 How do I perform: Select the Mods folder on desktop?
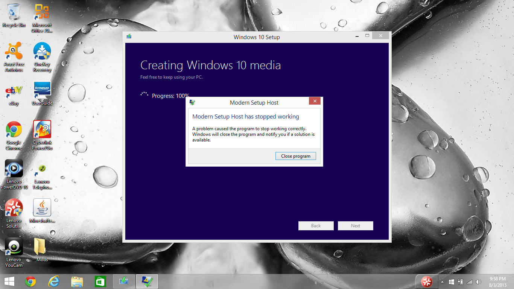pos(42,250)
